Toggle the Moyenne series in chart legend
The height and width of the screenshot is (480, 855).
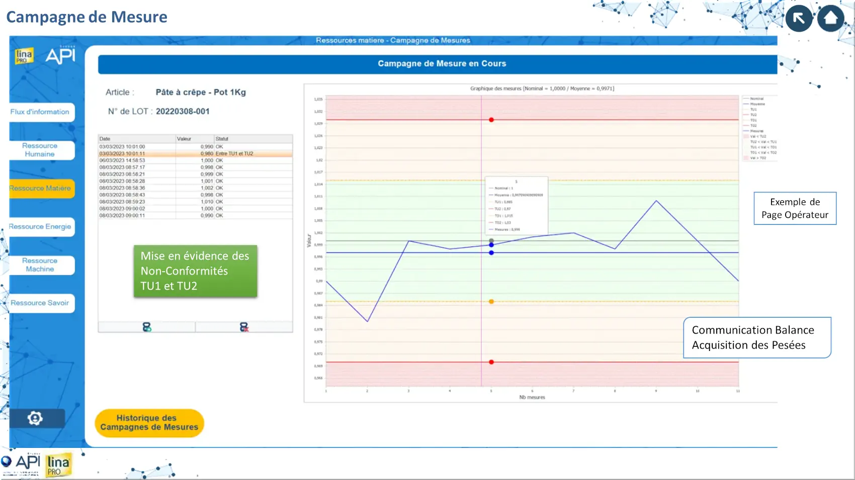[757, 104]
